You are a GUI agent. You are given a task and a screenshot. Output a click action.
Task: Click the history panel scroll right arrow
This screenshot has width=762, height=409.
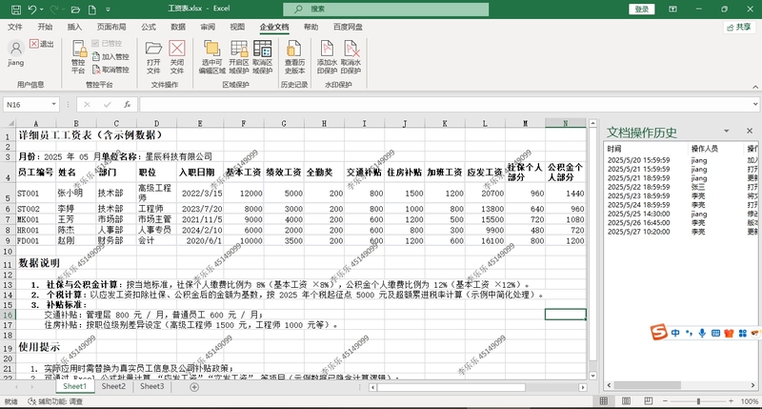(x=752, y=385)
